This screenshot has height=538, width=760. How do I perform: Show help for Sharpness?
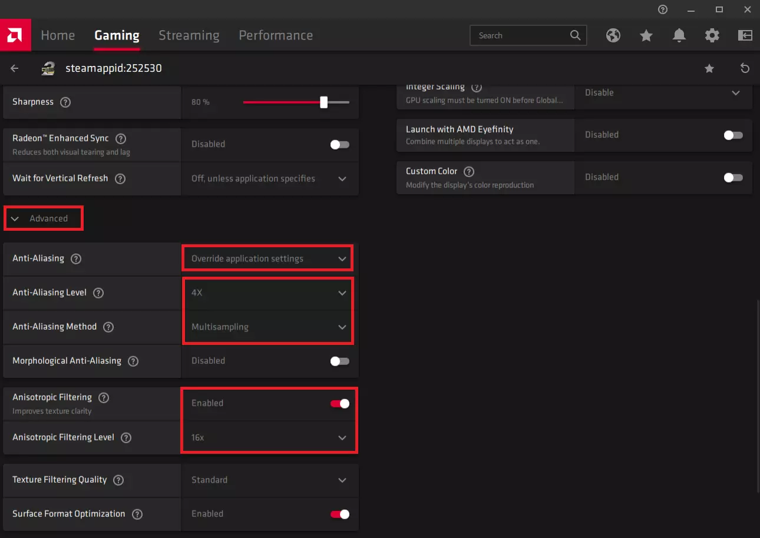65,102
